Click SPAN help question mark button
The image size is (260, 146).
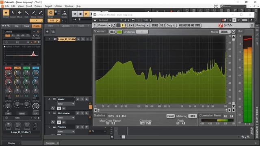tap(95, 25)
